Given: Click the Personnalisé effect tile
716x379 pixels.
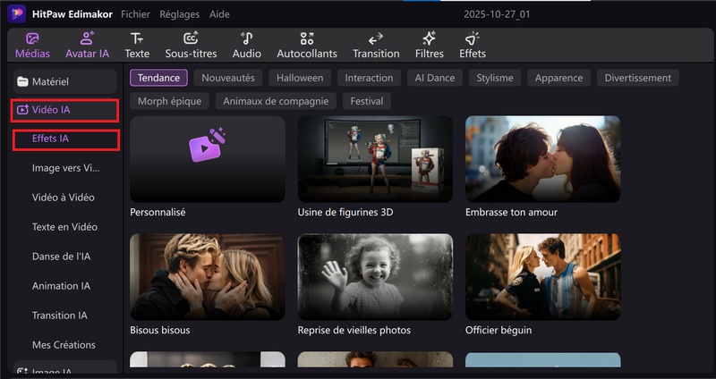Looking at the screenshot, I should 208,158.
